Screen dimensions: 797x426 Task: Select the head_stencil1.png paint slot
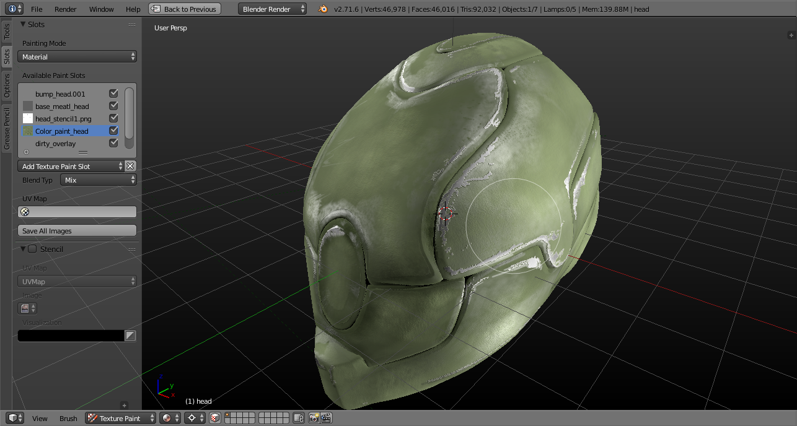click(63, 118)
